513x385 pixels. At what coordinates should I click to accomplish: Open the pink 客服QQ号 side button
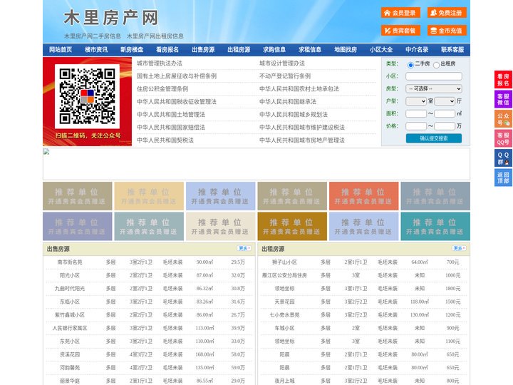503,138
